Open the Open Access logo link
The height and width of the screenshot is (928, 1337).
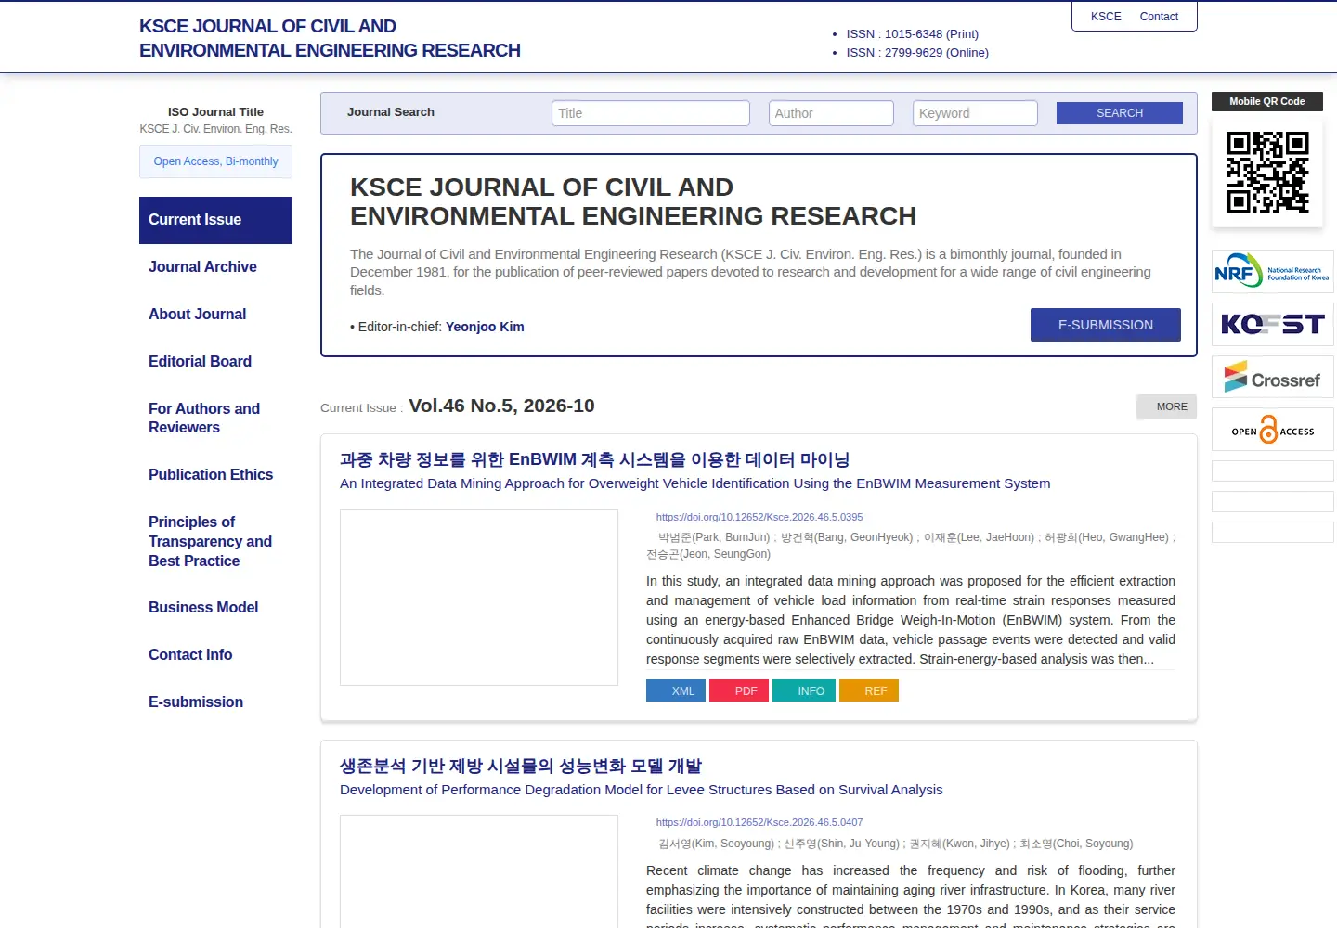1272,430
